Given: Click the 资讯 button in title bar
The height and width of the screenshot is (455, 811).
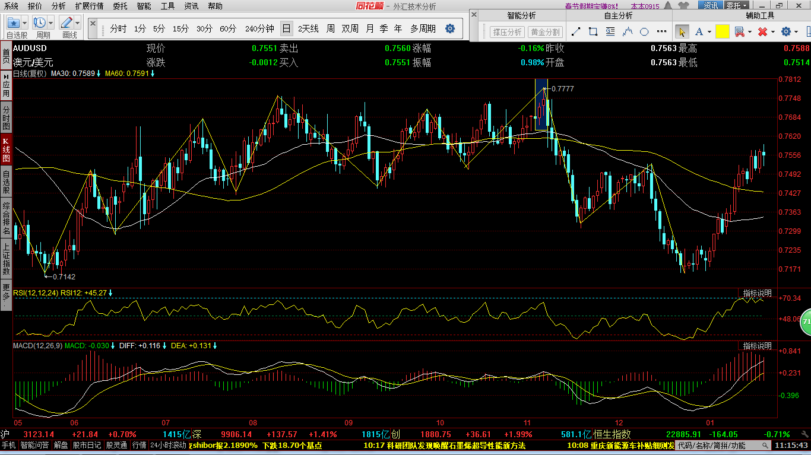Looking at the screenshot, I should (x=710, y=6).
